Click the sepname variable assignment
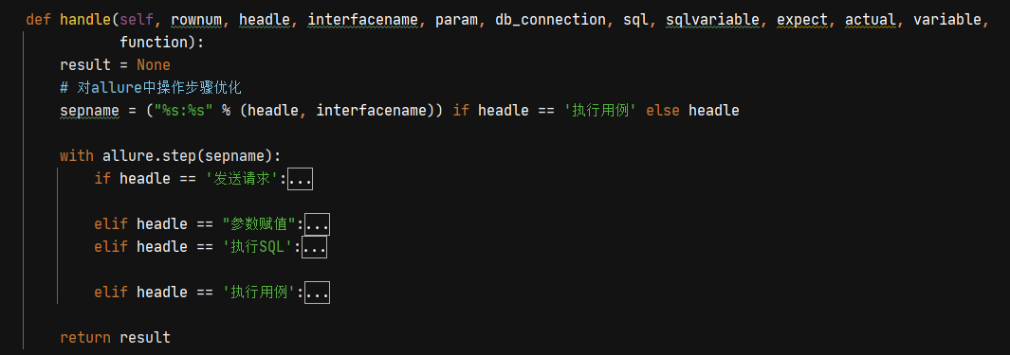This screenshot has height=355, width=1010. tap(89, 111)
